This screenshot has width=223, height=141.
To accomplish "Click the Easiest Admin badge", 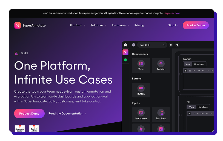I will (34, 128).
